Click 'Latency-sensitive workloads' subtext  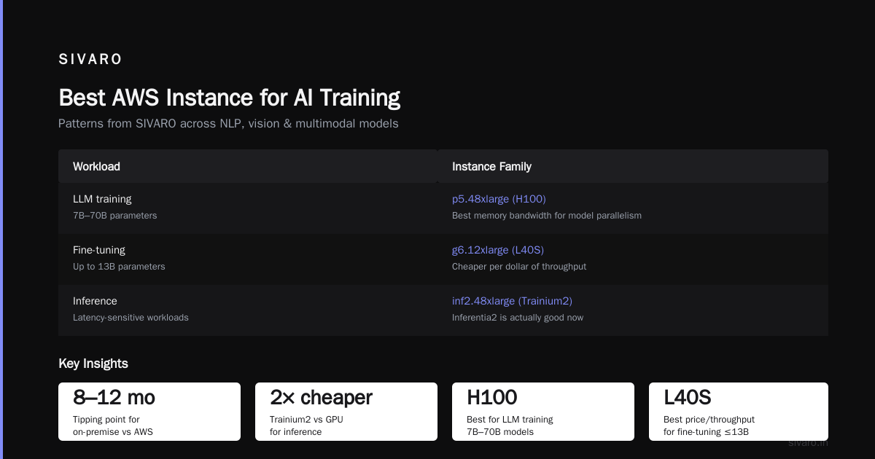pos(131,318)
